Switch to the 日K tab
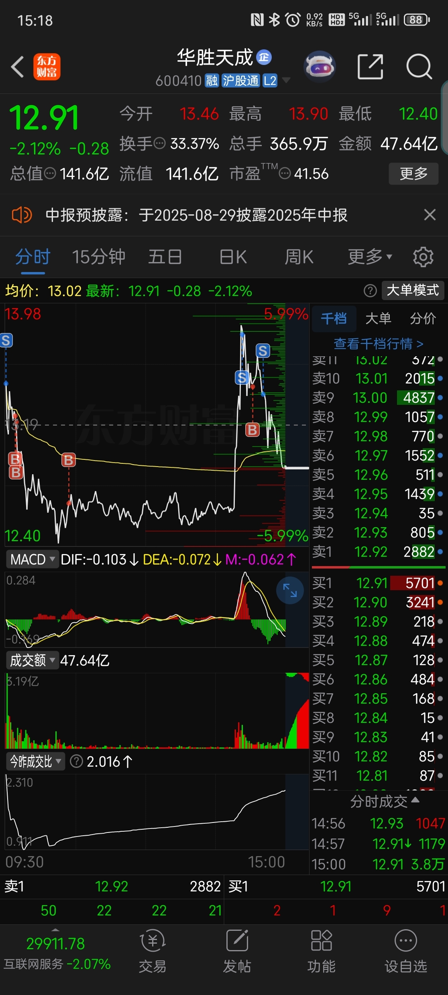Viewport: 448px width, 995px height. pyautogui.click(x=233, y=257)
